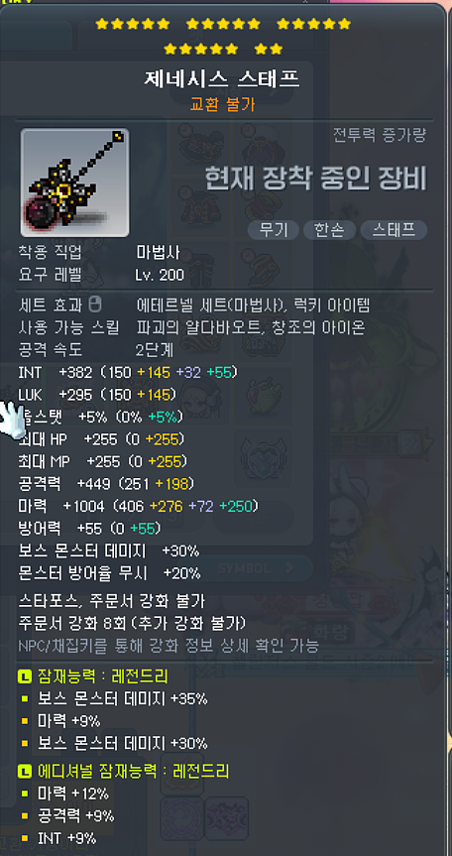
Task: Click the L badge beside 에디셔널 잠재능력
Action: pos(25,771)
